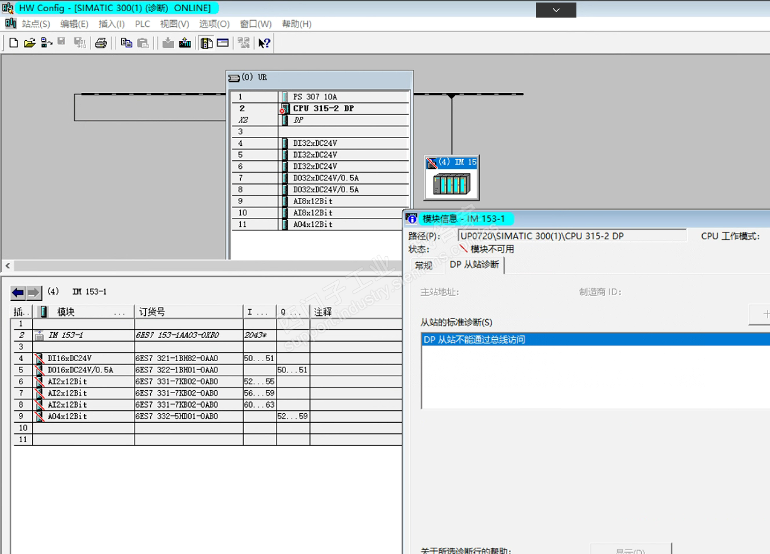
Task: Click I address cell 60...63
Action: tap(260, 405)
